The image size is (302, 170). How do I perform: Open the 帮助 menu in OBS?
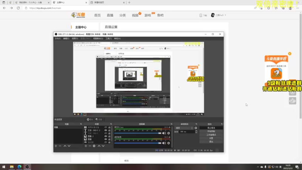(x=117, y=39)
